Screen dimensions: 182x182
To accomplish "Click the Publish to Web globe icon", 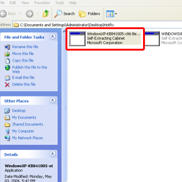I will tap(7, 68).
